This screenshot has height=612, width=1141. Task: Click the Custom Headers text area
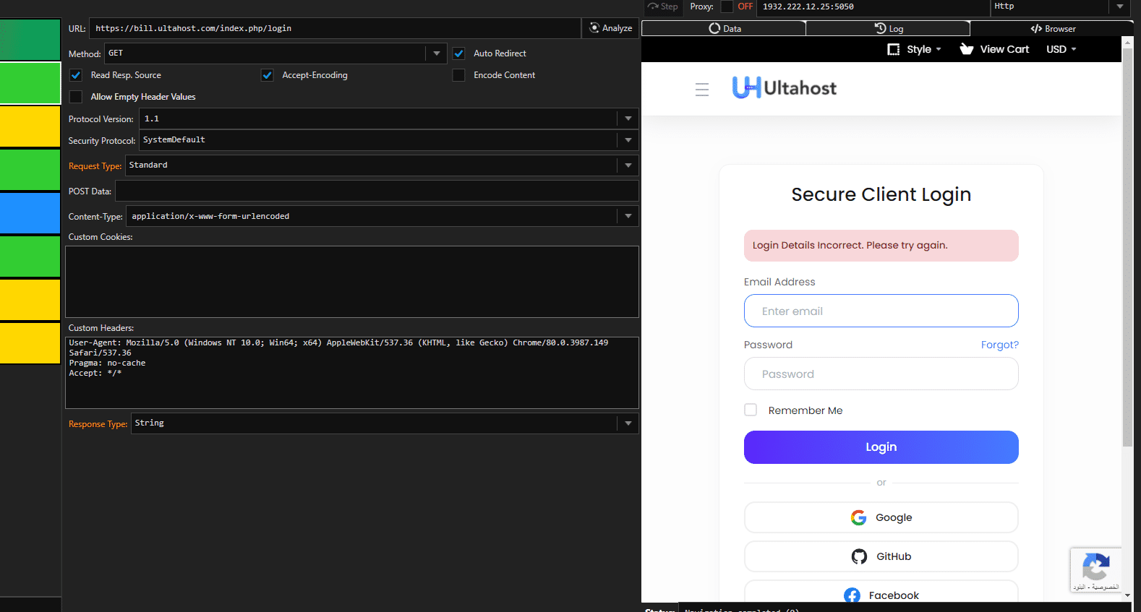pos(352,373)
